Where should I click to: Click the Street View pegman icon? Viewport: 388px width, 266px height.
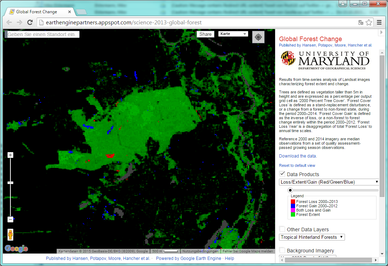pos(10,234)
